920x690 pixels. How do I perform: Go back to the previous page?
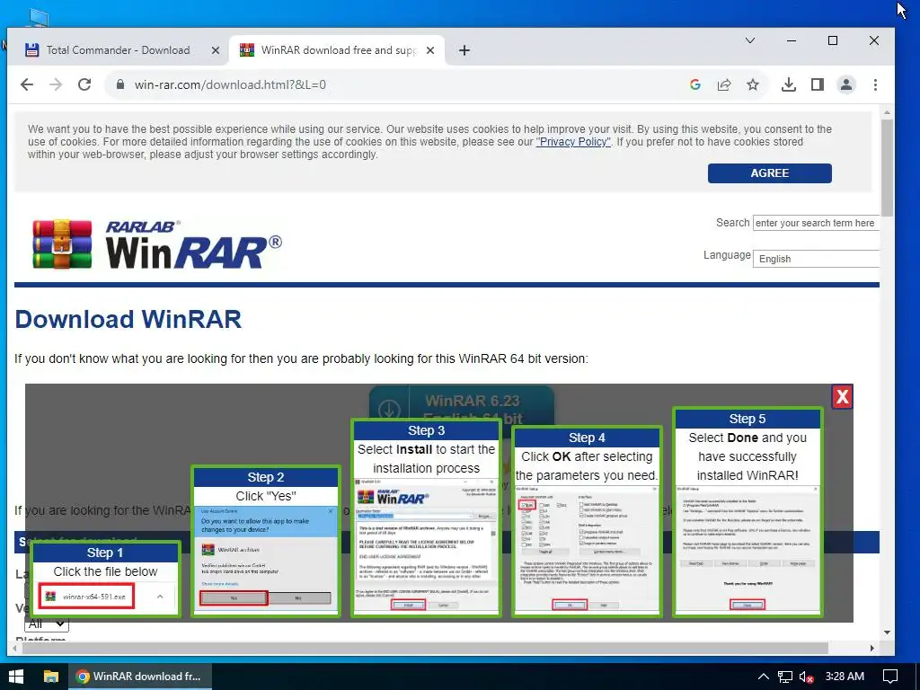point(26,84)
